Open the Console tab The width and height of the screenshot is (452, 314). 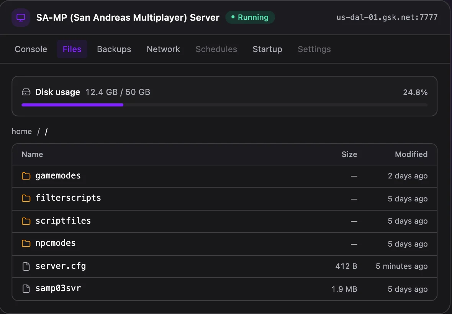pyautogui.click(x=31, y=49)
